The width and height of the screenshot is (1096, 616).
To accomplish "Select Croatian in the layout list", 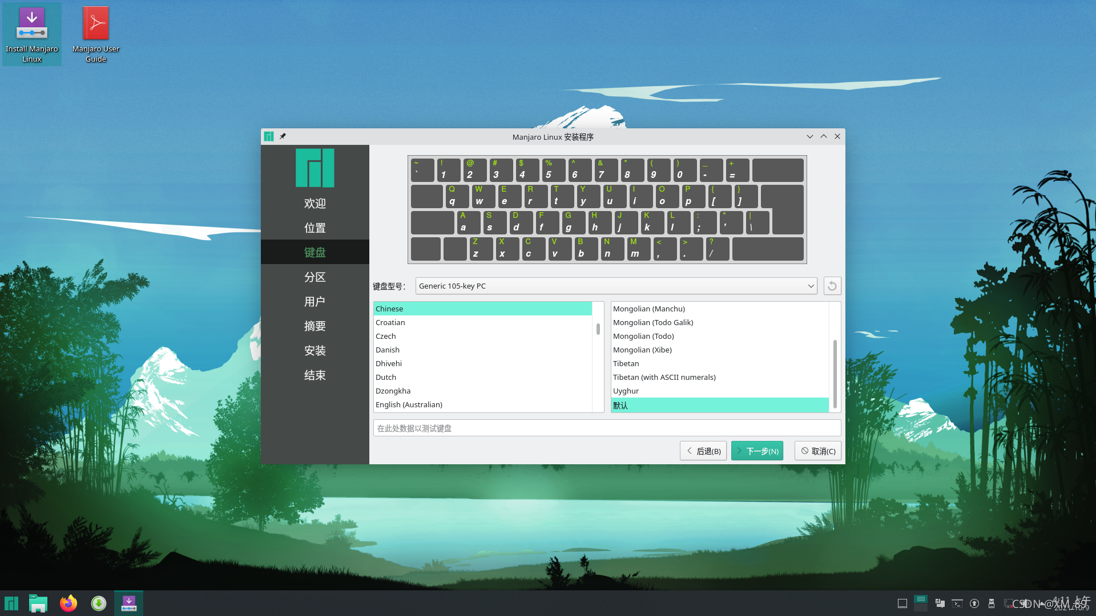I will pos(482,322).
